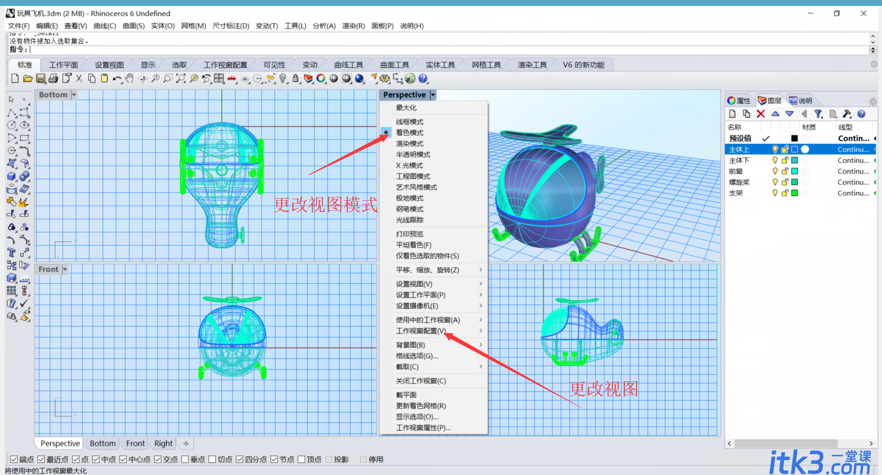The image size is (882, 475).
Task: Switch to the Right viewport tab
Action: point(164,444)
